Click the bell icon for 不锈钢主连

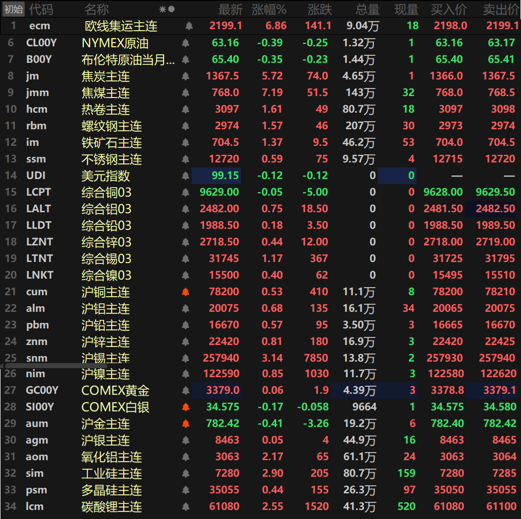click(186, 159)
